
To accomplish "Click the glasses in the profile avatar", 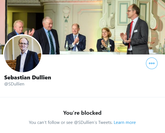I will [x=23, y=44].
